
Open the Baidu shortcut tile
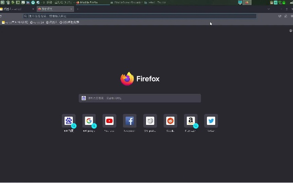click(x=69, y=121)
